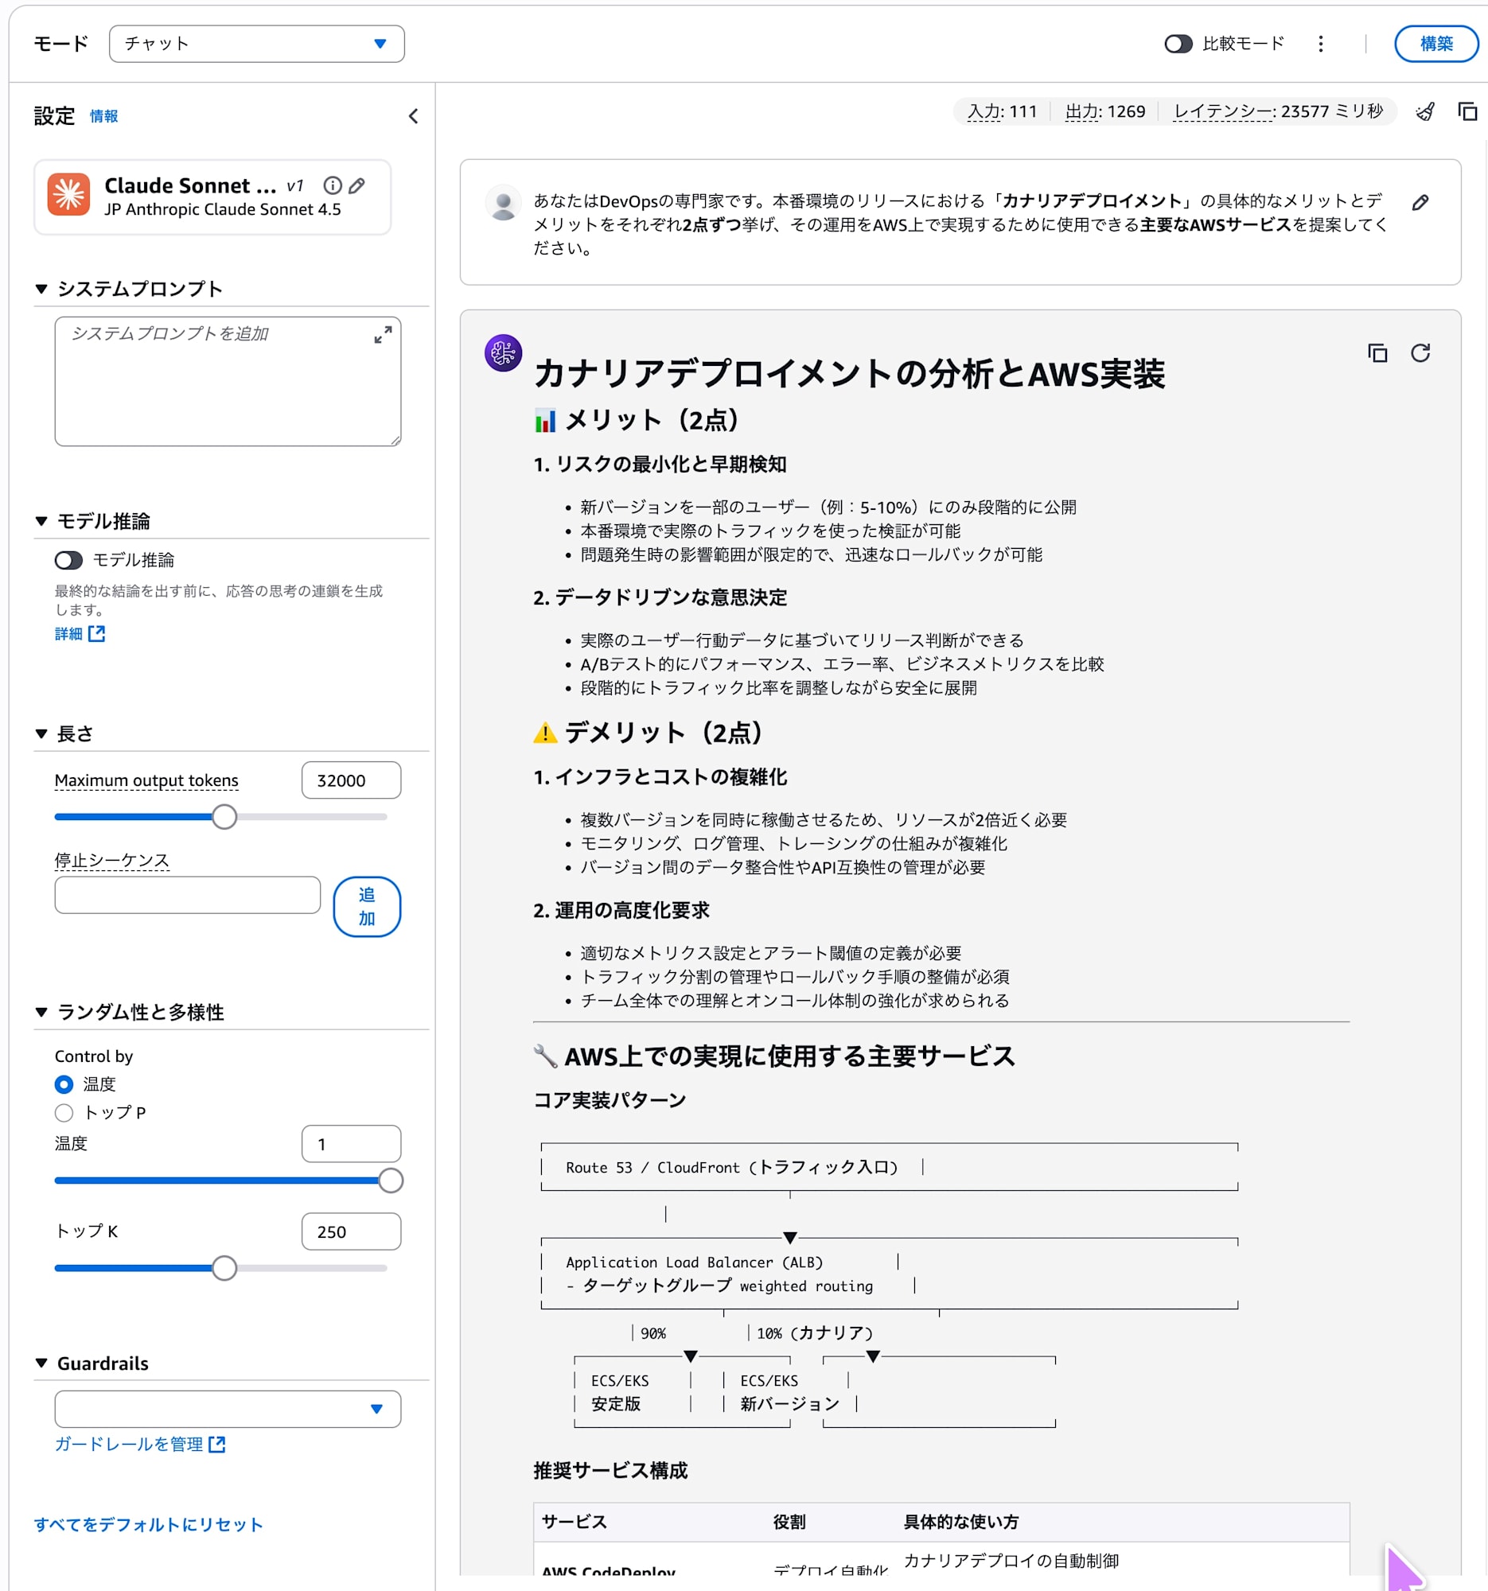This screenshot has height=1591, width=1488.
Task: Collapse the システムプロンプト section
Action: tap(41, 290)
